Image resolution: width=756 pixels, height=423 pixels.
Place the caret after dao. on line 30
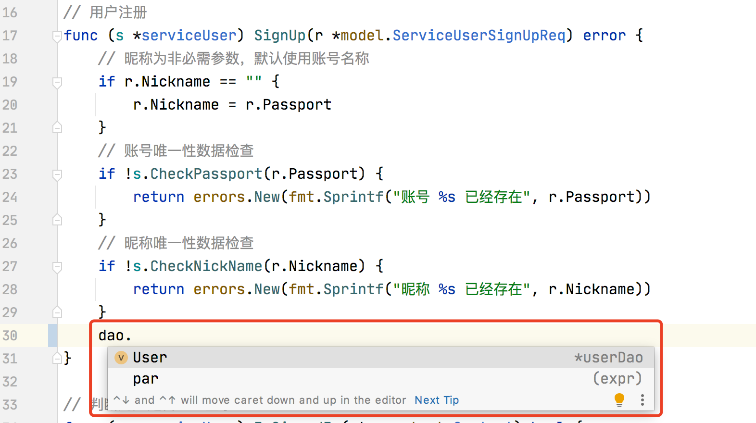(132, 336)
